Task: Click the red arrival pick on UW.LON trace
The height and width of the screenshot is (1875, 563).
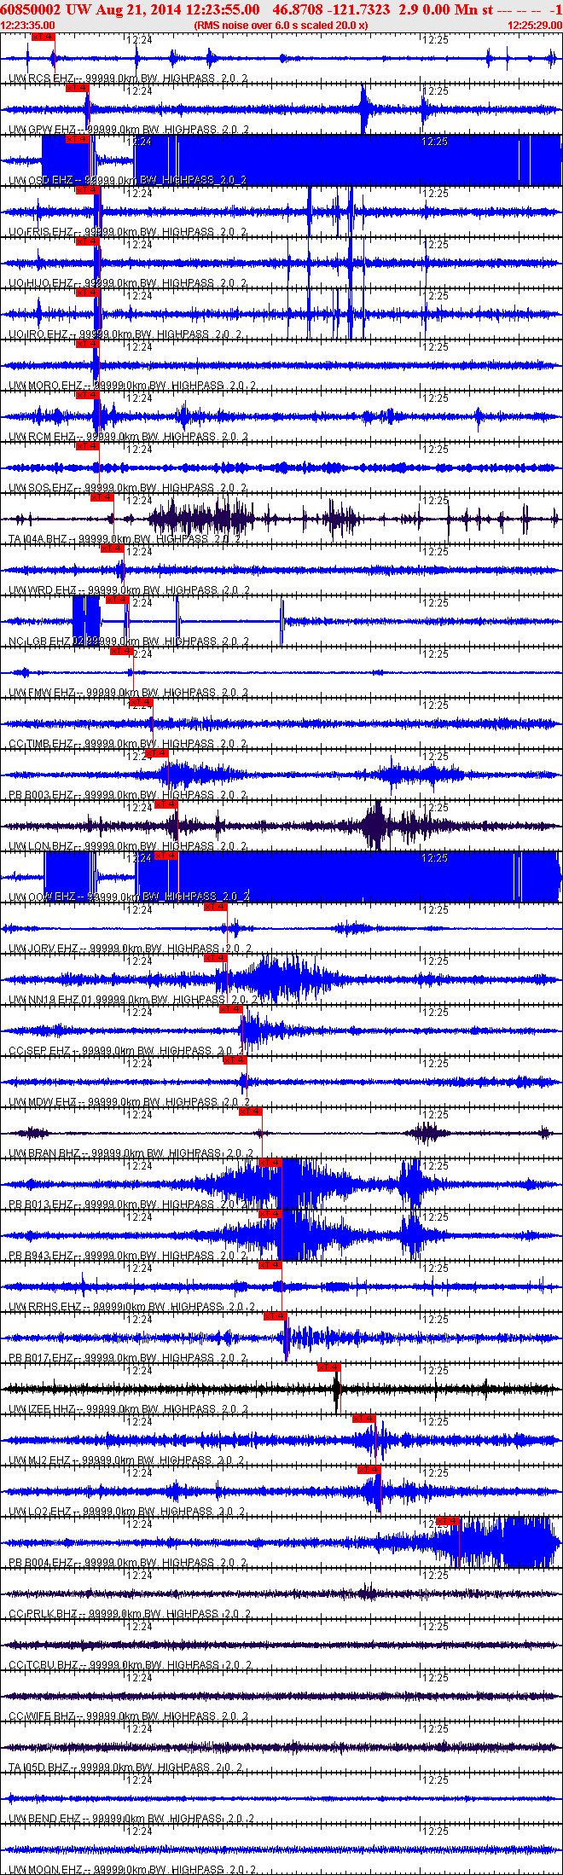Action: (165, 804)
